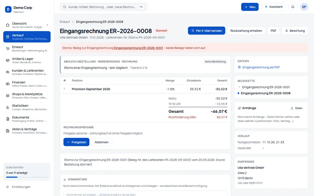Open Akten & Verträge section
314x196 pixels.
(x=27, y=131)
